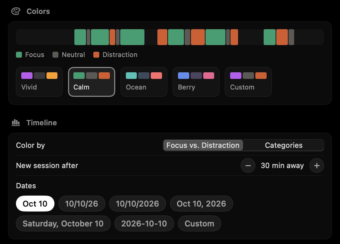Click the Timeline bar chart icon

click(16, 123)
